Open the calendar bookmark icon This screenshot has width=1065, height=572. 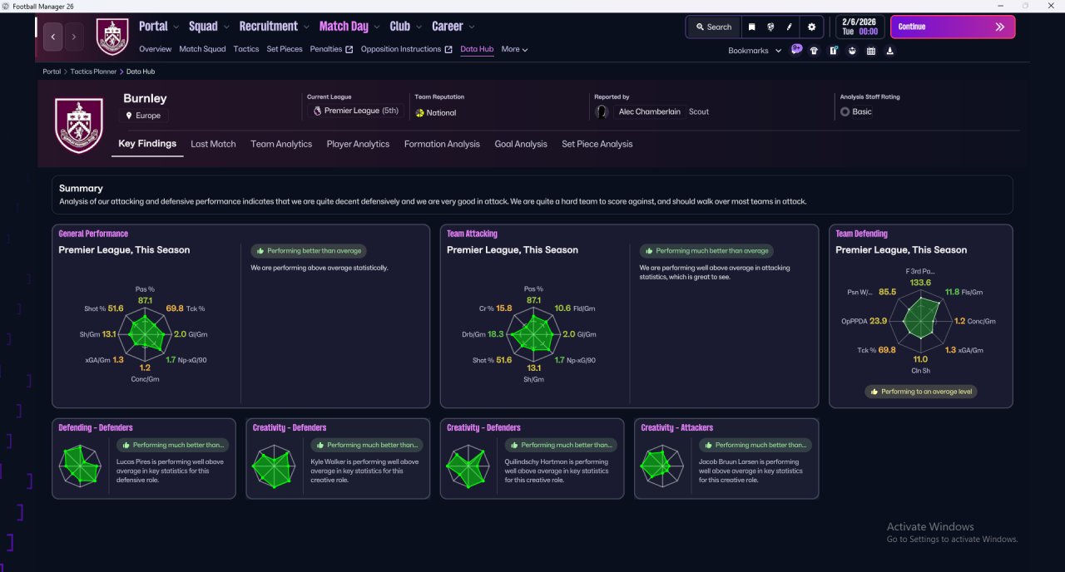pos(871,51)
